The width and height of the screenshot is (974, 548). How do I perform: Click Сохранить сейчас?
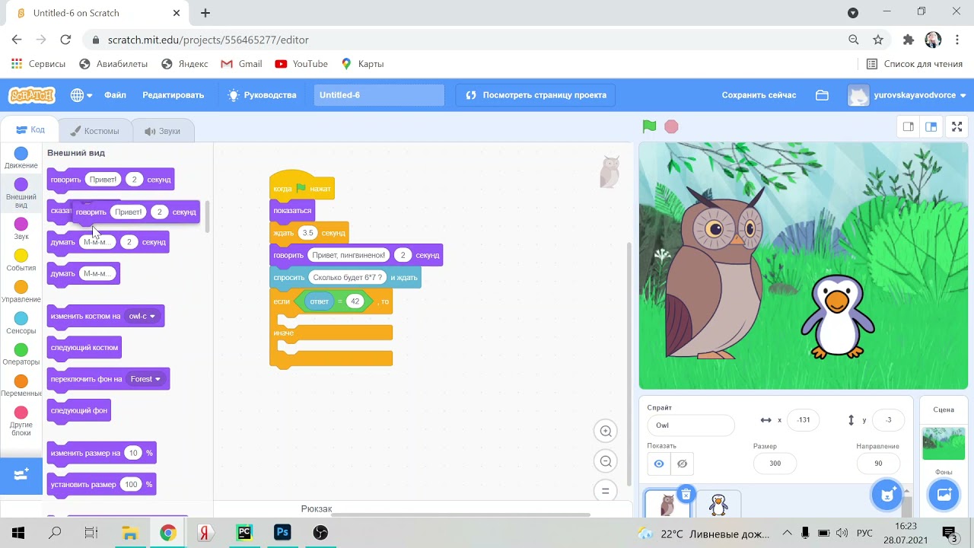click(x=759, y=95)
